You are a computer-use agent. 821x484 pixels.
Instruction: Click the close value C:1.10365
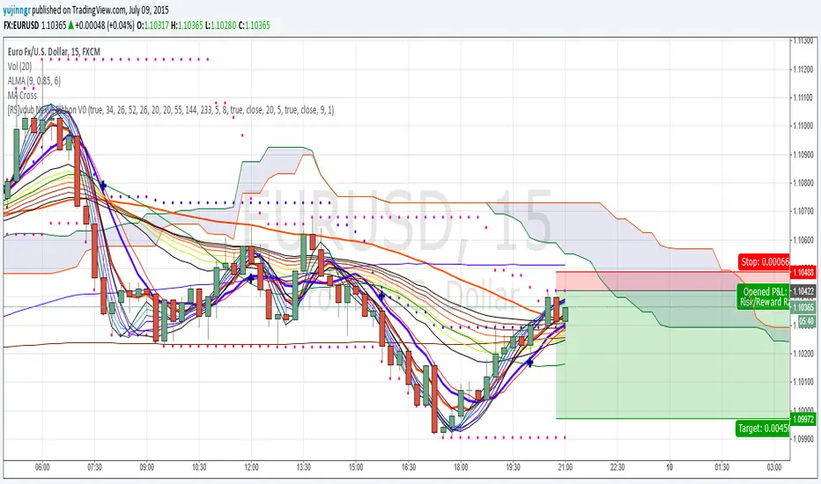pos(255,26)
